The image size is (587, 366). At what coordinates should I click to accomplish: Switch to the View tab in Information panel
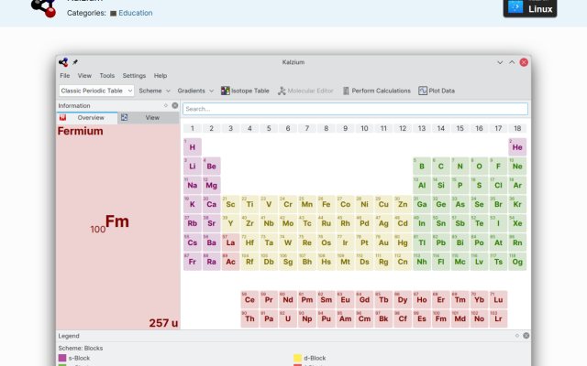coord(149,118)
